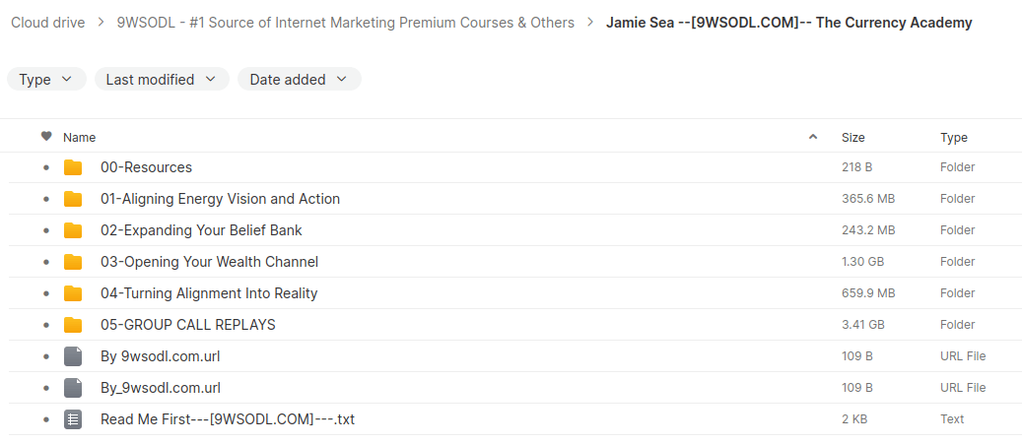Sort files by Size column
Screen dimensions: 1022x444
tap(852, 138)
